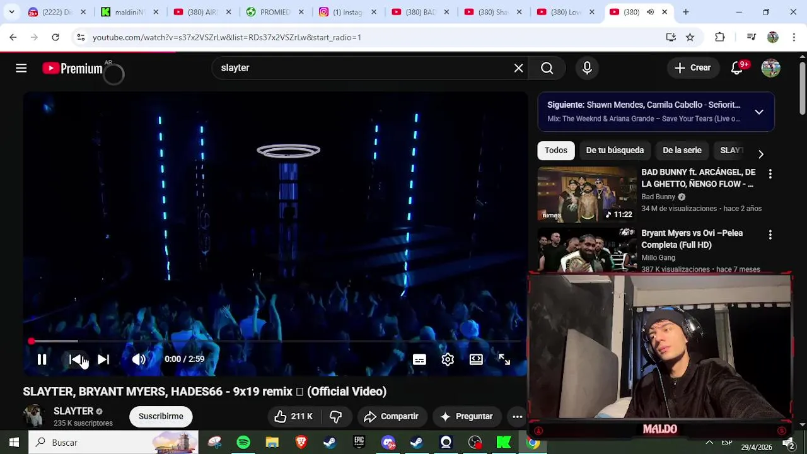Mute the active tab audio icon
The height and width of the screenshot is (454, 807).
(x=650, y=12)
